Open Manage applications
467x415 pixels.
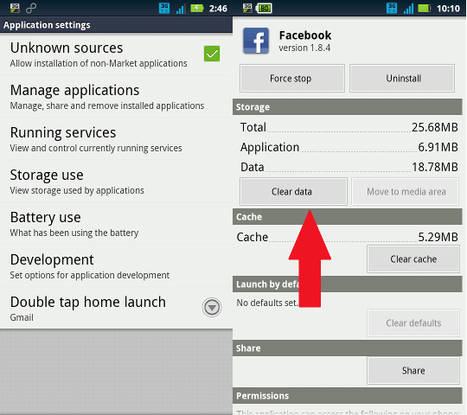click(116, 97)
